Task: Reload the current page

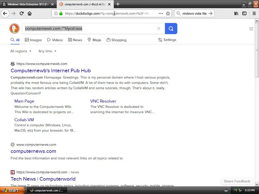Action: coord(21,13)
